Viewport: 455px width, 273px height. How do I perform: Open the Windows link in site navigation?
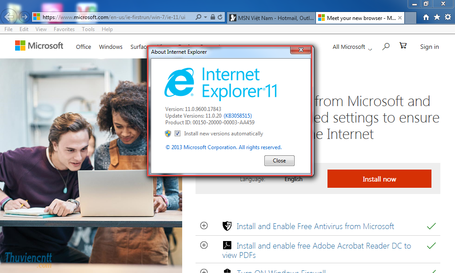[x=111, y=47]
